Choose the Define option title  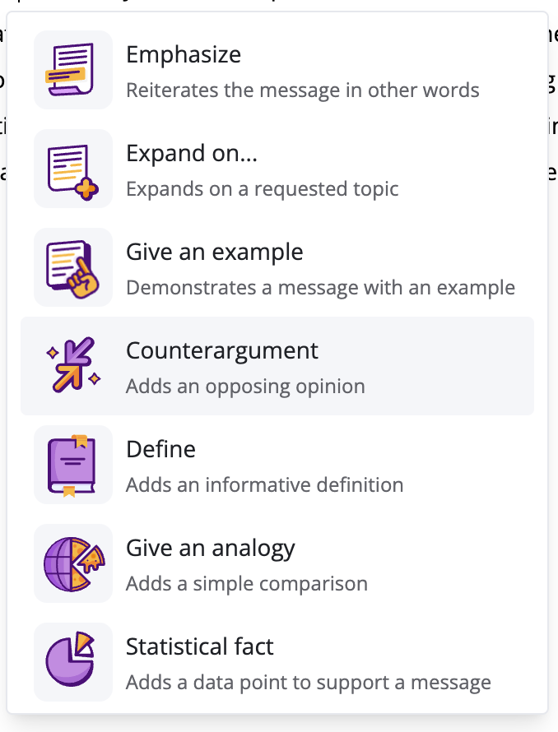point(160,450)
